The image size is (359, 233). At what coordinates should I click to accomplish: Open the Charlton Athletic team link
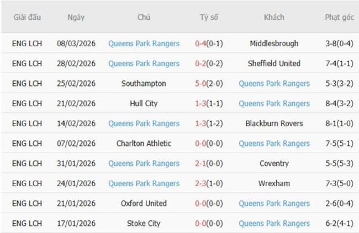point(144,143)
